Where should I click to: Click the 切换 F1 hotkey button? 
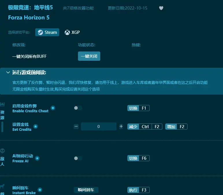tap(138, 108)
